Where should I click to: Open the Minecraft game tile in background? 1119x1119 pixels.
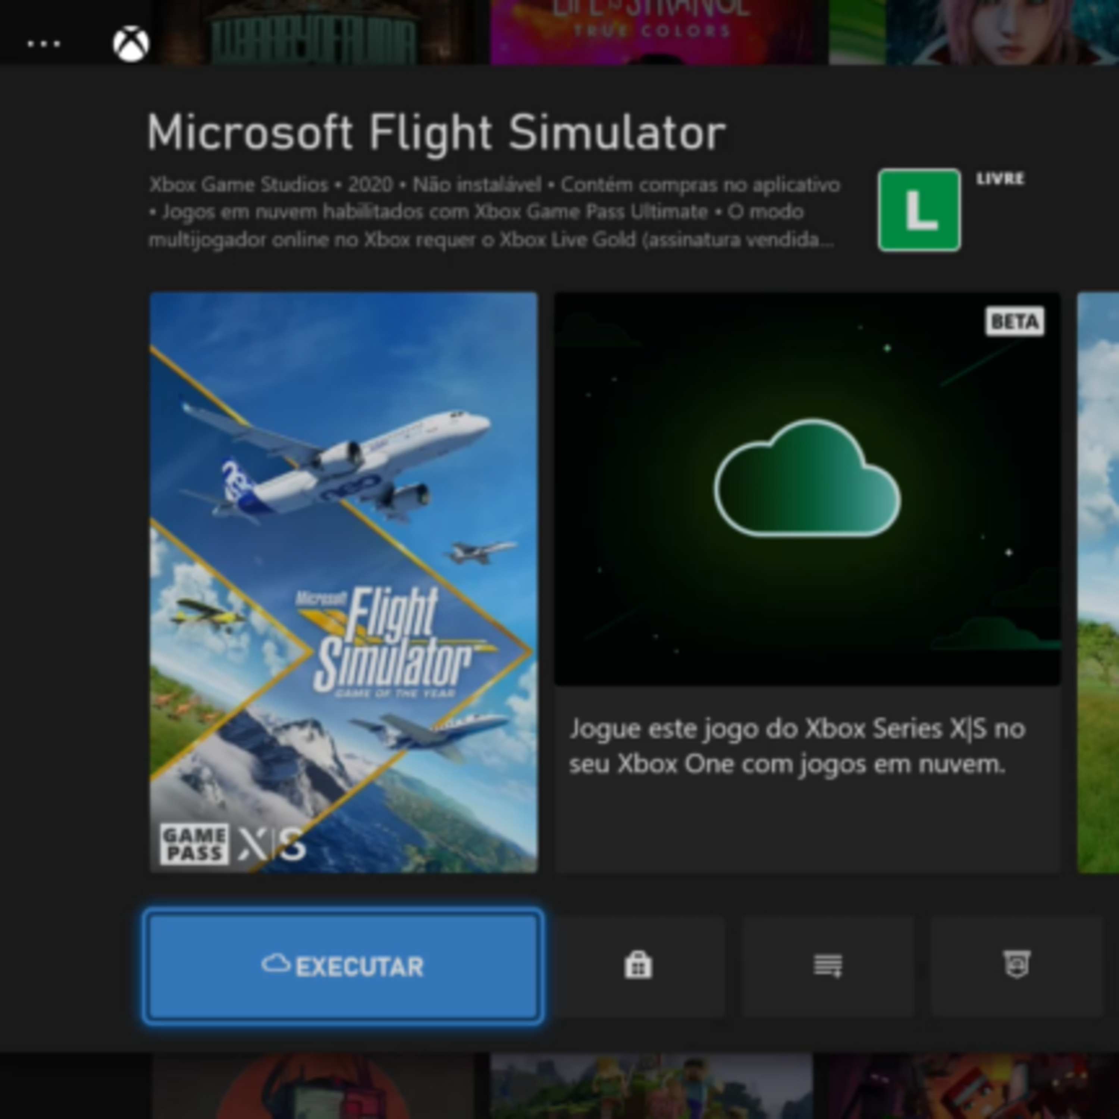click(x=652, y=1086)
